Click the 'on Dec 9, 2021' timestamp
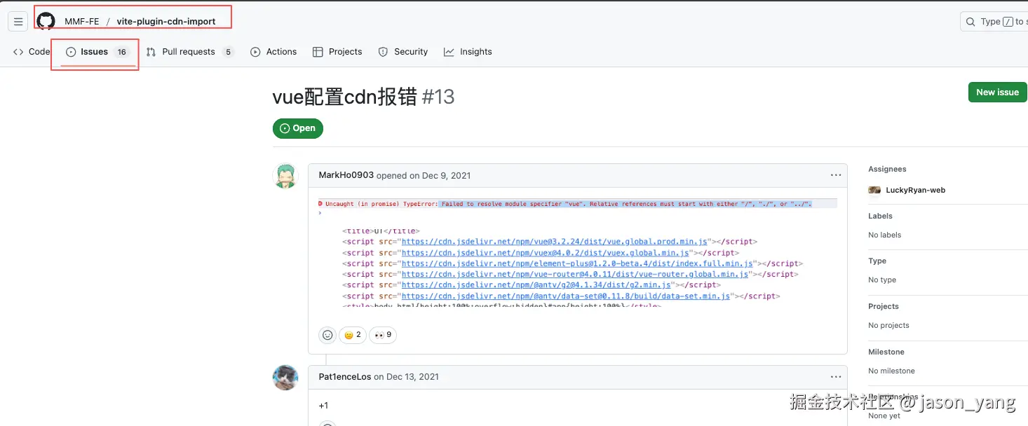 pos(440,176)
